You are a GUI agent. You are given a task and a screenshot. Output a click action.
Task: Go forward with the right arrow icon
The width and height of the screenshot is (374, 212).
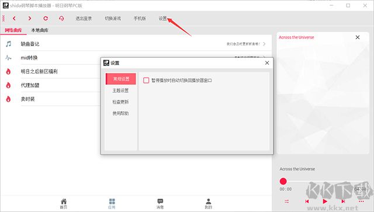pyautogui.click(x=30, y=18)
